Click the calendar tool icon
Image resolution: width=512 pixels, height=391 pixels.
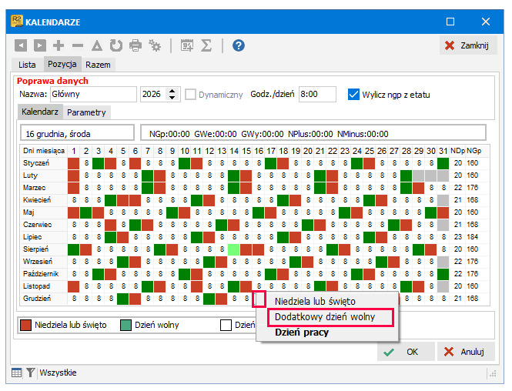[x=187, y=45]
